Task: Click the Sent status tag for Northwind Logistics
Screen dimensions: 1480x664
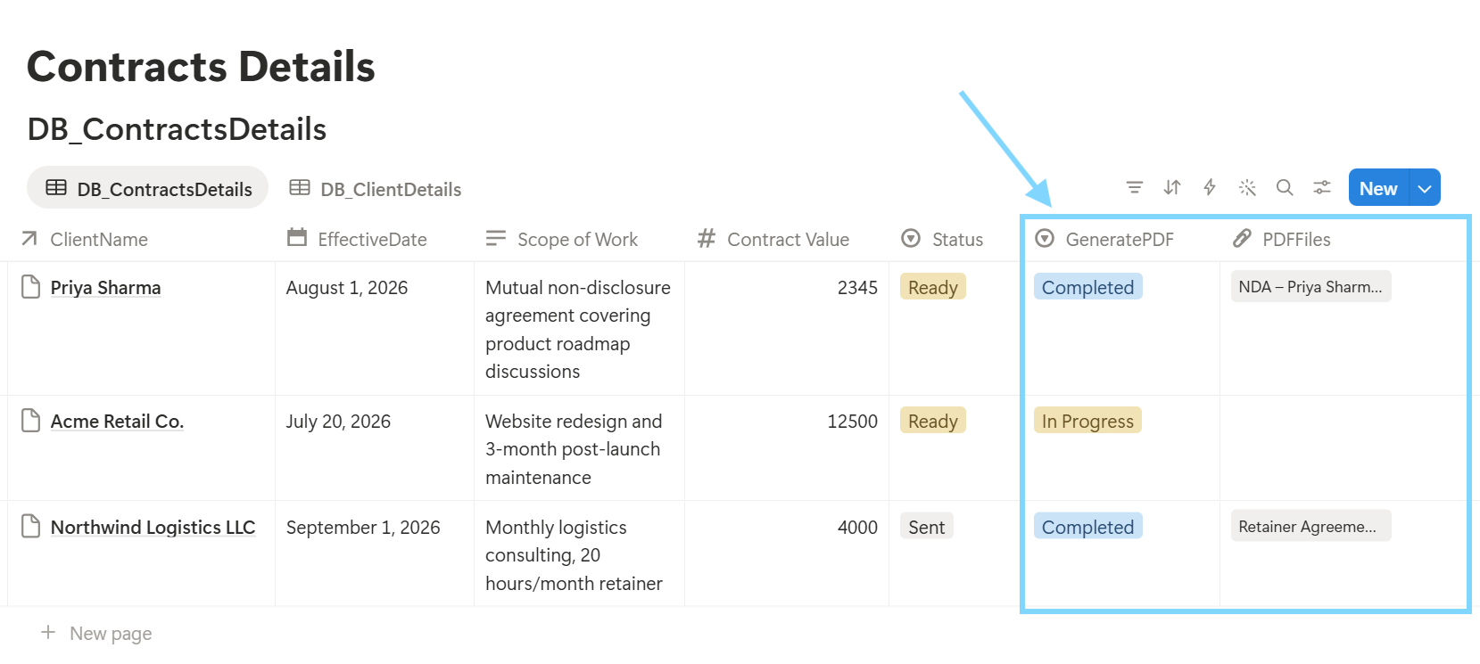Action: pos(927,527)
